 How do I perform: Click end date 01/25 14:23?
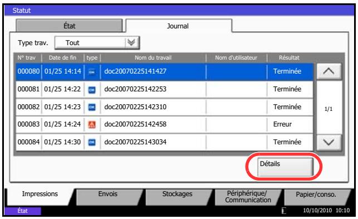(x=62, y=107)
